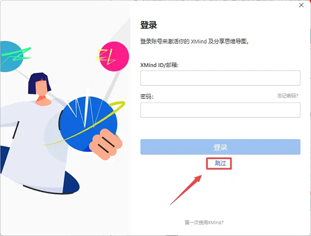Focus the 密码 password input field

tap(220, 110)
